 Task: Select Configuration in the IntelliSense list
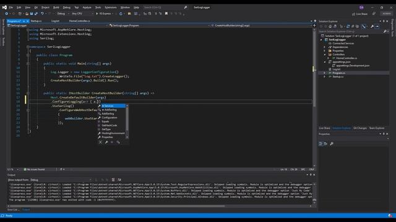tap(110, 118)
